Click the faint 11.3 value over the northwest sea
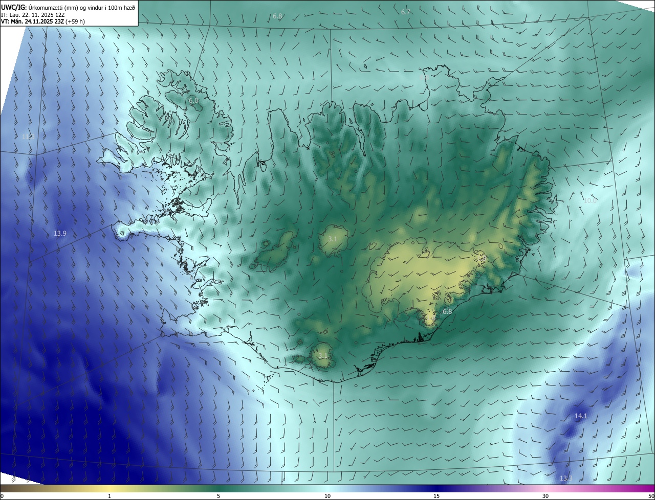Image resolution: width=655 pixels, height=500 pixels. point(28,137)
